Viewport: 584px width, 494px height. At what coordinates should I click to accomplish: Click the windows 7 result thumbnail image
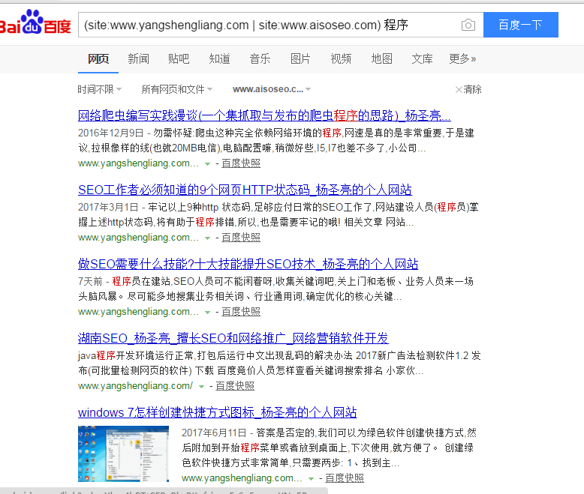(123, 454)
